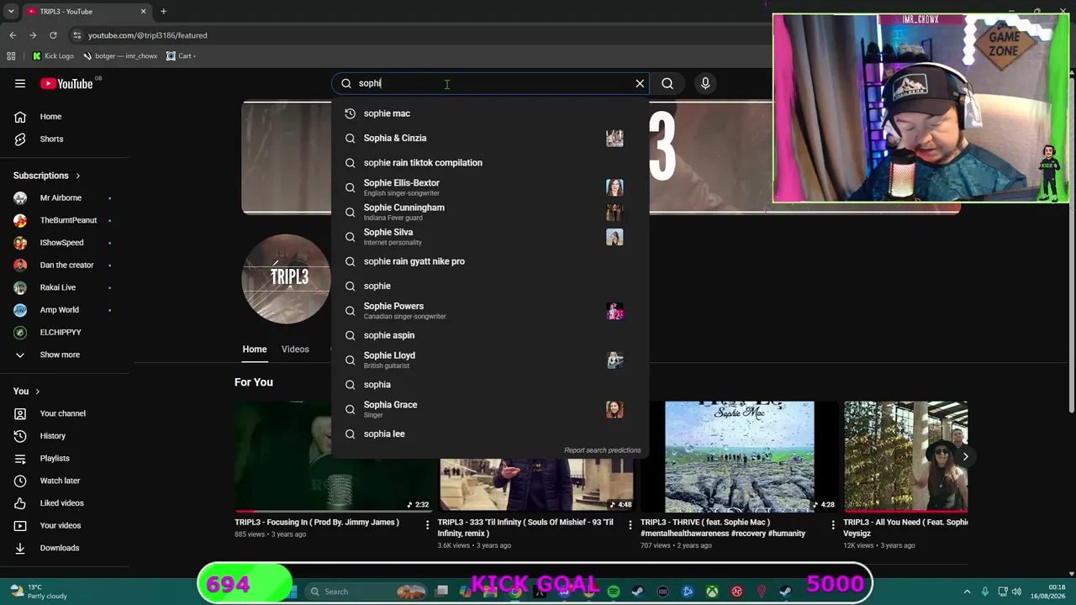1076x605 pixels.
Task: Open a new browser tab
Action: tap(163, 12)
